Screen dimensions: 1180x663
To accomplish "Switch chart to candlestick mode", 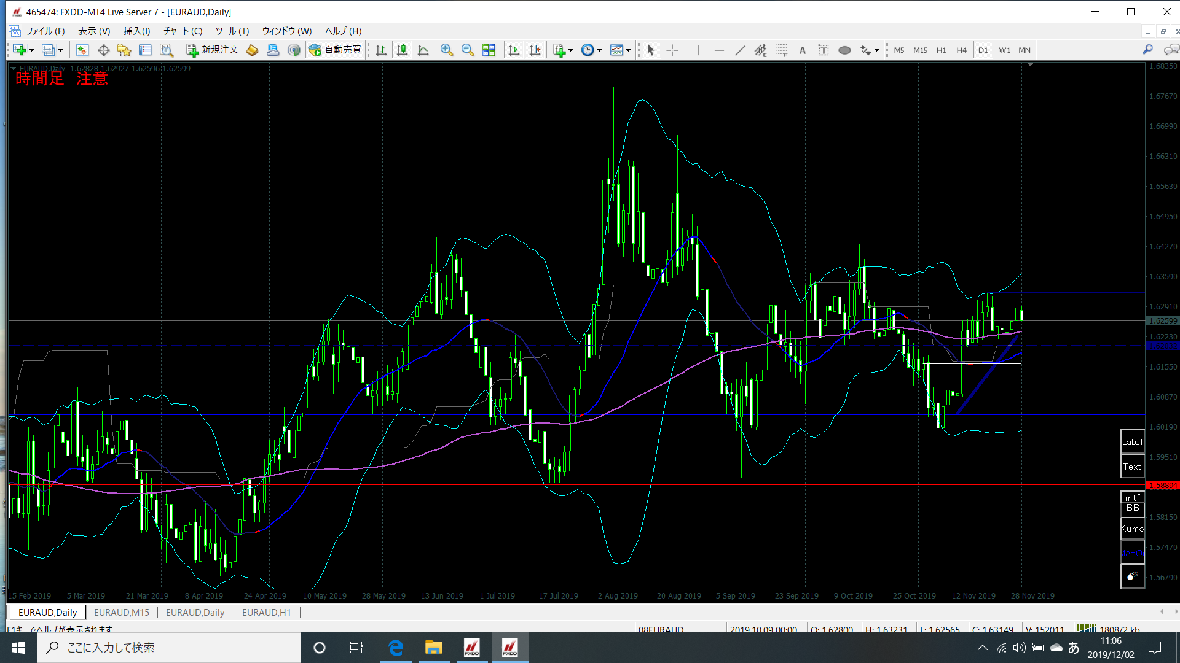I will [402, 50].
